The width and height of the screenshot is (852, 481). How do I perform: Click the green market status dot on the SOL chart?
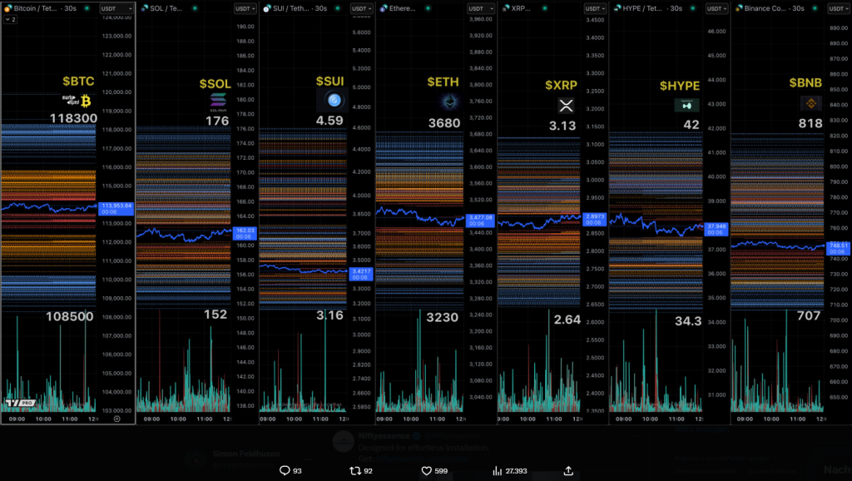(195, 8)
